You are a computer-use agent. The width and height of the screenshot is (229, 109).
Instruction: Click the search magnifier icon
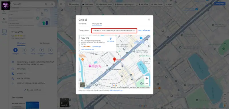46,4
